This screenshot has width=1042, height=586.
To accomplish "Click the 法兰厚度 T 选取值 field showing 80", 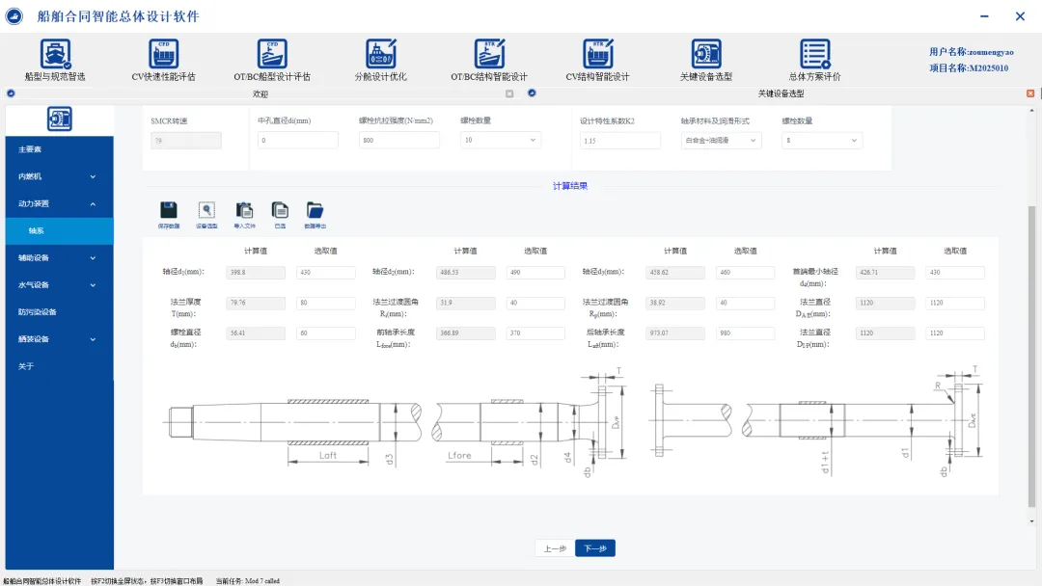I will click(x=326, y=303).
